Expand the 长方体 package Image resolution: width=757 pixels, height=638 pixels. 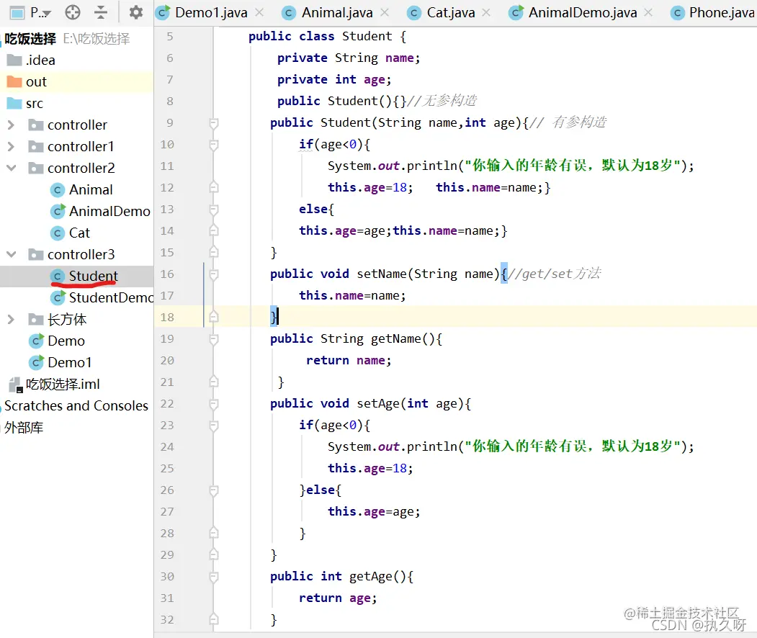point(11,319)
